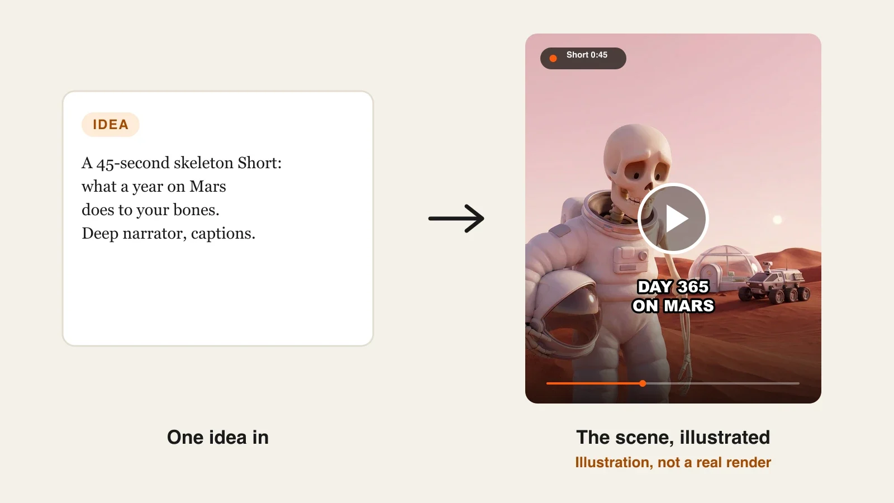Click the idea text 'A 45-second skeleton Short:'

click(x=182, y=163)
